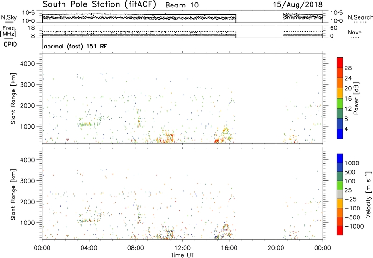The height and width of the screenshot is (258, 373).
Task: Pick the 4–8 dB blue Power swatch
Action: click(x=340, y=123)
